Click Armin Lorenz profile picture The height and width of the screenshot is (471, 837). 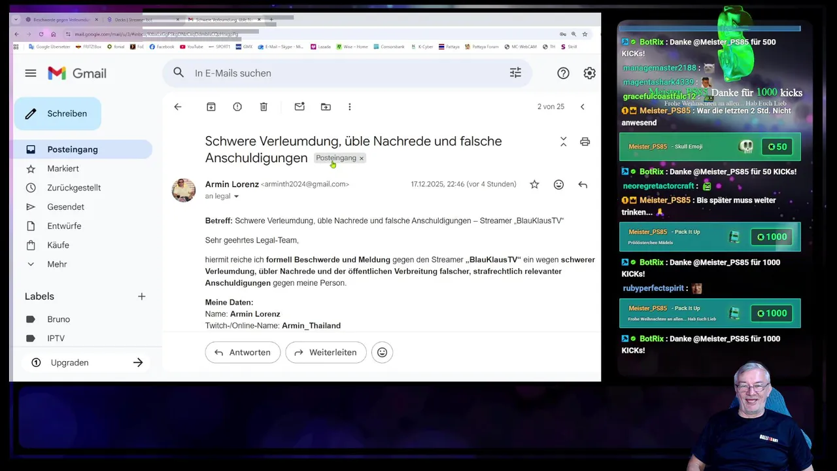[x=184, y=190]
